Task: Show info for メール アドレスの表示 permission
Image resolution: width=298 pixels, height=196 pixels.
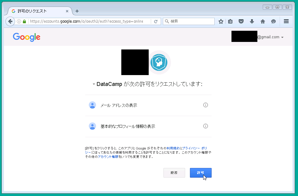Action: click(x=206, y=105)
